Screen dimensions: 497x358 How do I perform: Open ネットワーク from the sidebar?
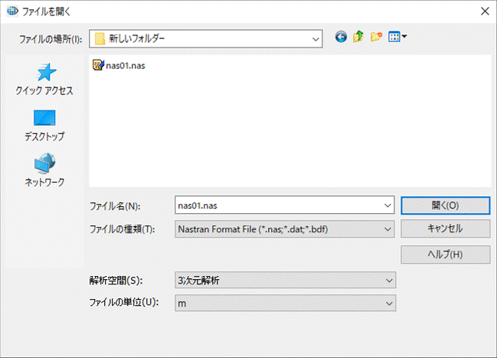pyautogui.click(x=44, y=170)
